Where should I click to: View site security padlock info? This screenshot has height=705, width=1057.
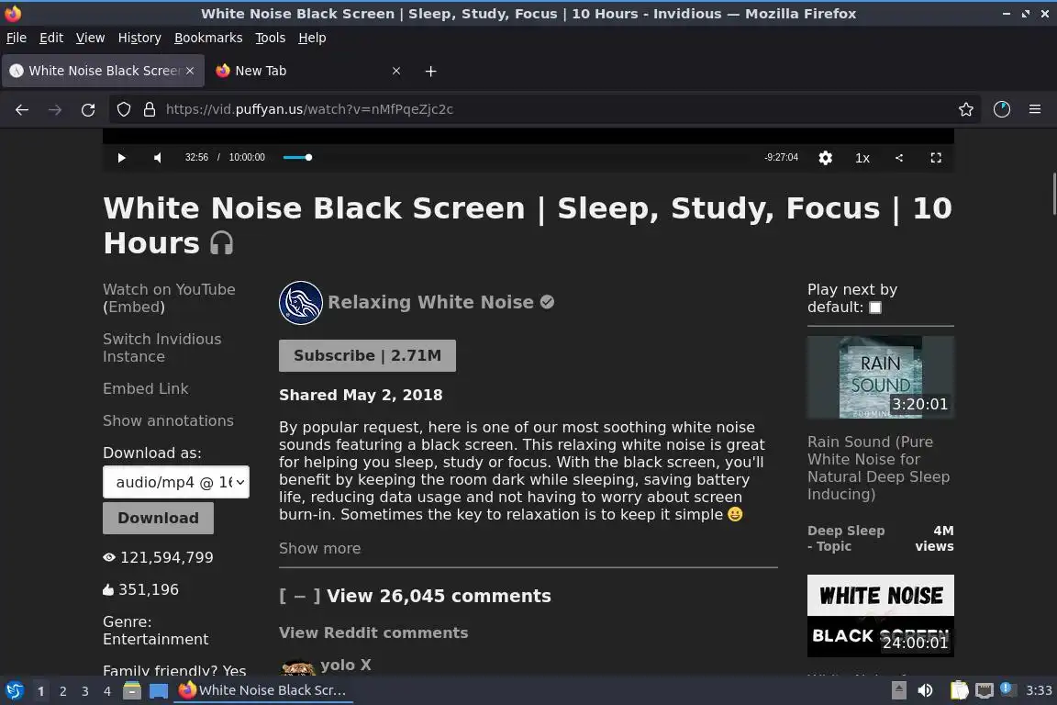tap(150, 109)
